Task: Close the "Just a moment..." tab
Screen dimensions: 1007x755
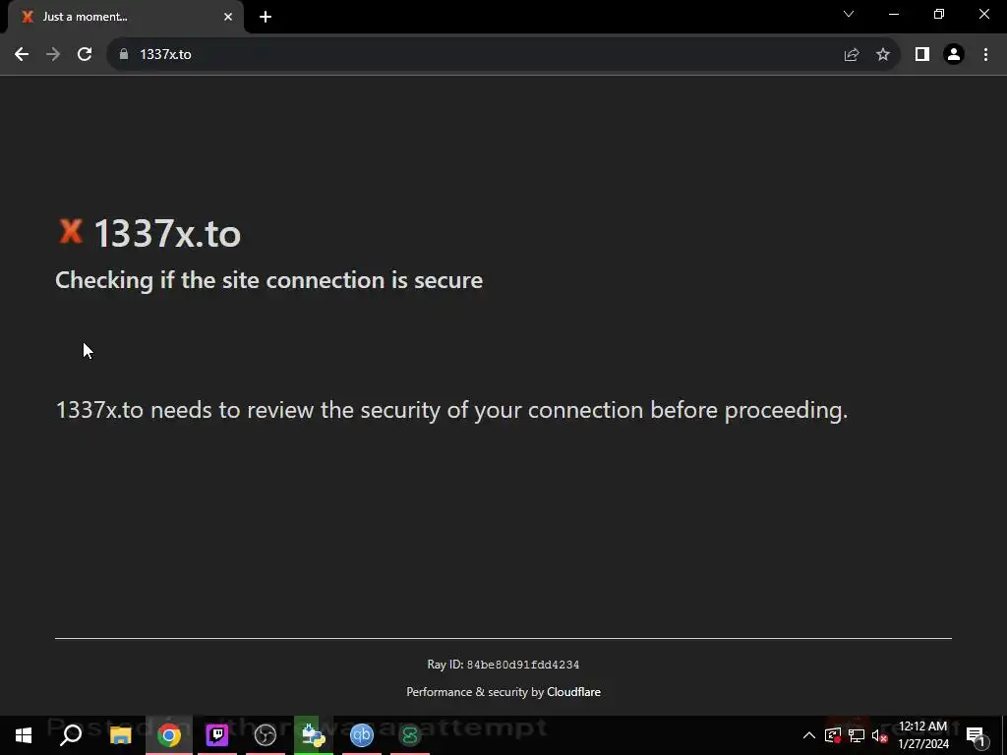Action: coord(228,17)
